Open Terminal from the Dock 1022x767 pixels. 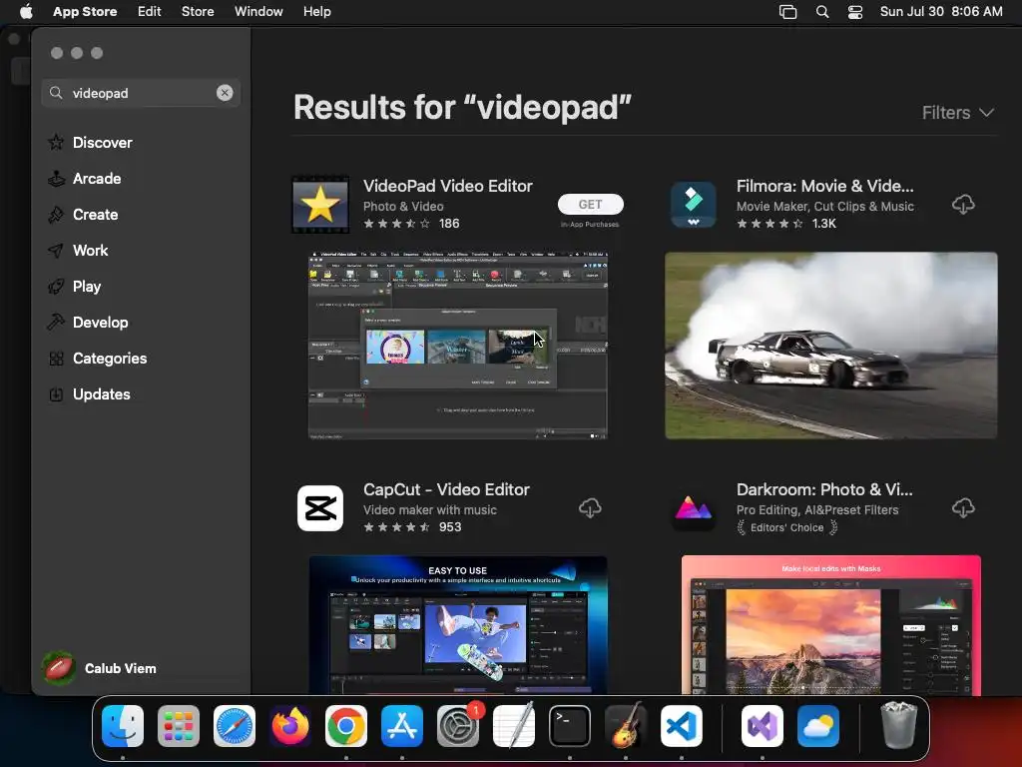point(570,726)
